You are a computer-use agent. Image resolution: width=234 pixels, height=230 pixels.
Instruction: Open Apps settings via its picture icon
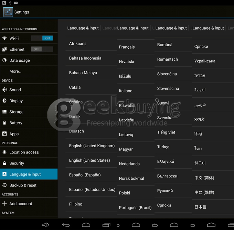point(4,134)
